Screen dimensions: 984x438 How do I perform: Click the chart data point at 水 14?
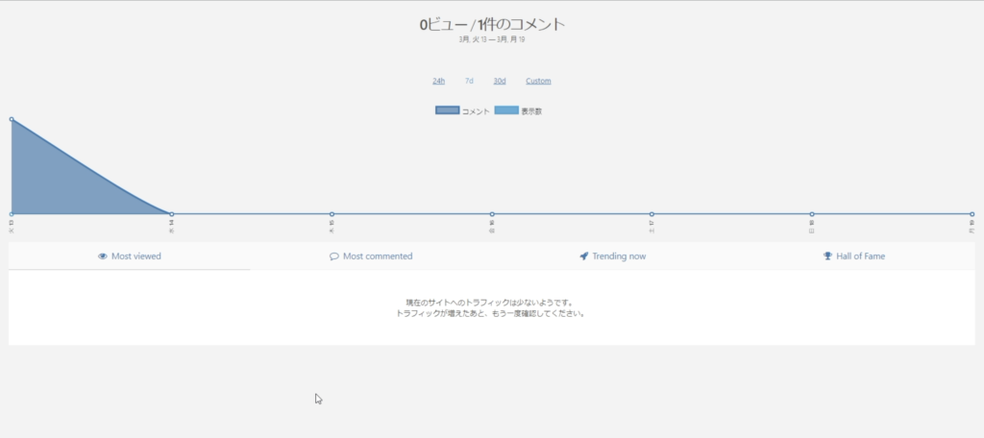[x=171, y=214]
